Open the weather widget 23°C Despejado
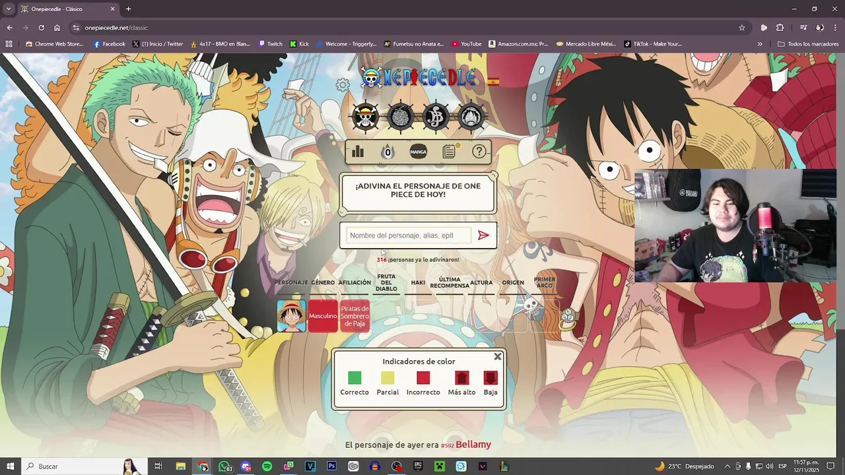845x475 pixels. click(x=684, y=466)
